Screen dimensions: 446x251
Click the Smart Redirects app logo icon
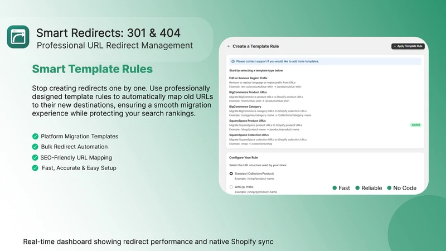(18, 37)
